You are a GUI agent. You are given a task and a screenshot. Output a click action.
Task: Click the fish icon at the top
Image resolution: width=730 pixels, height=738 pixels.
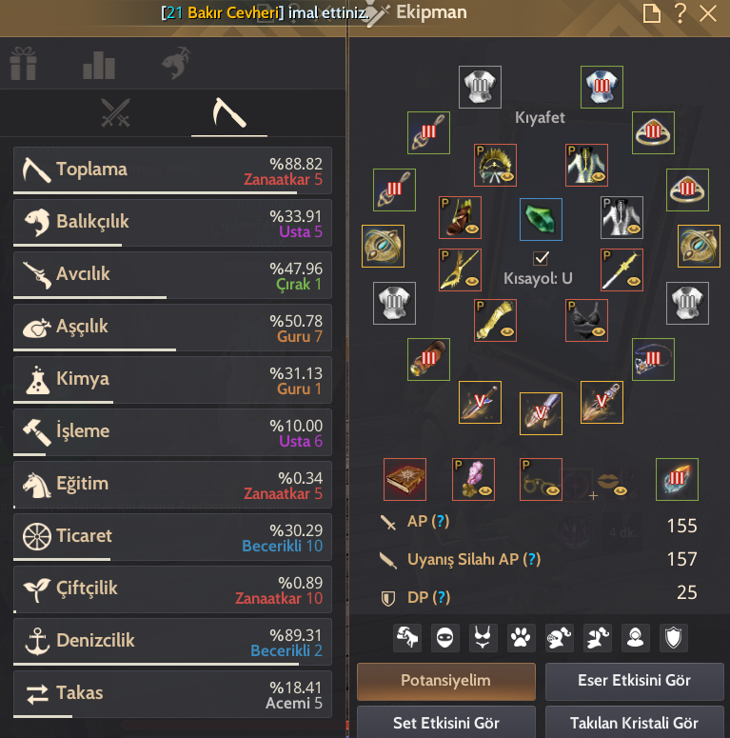176,63
